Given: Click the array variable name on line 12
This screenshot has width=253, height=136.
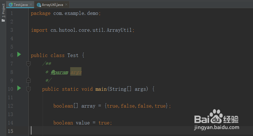Looking at the screenshot, I should [88, 106].
